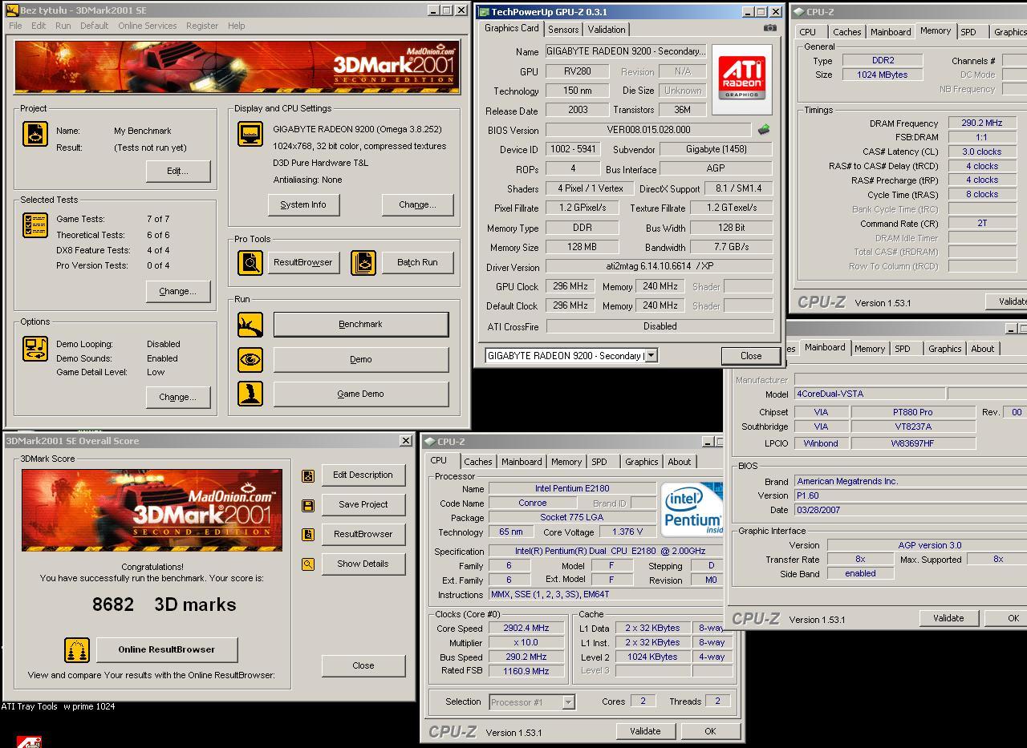Image resolution: width=1027 pixels, height=748 pixels.
Task: Click the ATI tray icon at the bottom left
Action: pyautogui.click(x=30, y=742)
